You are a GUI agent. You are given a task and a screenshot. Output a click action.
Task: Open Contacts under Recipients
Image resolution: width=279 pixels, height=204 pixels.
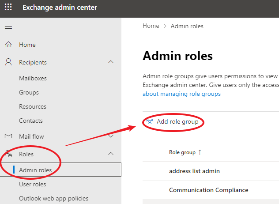(31, 121)
